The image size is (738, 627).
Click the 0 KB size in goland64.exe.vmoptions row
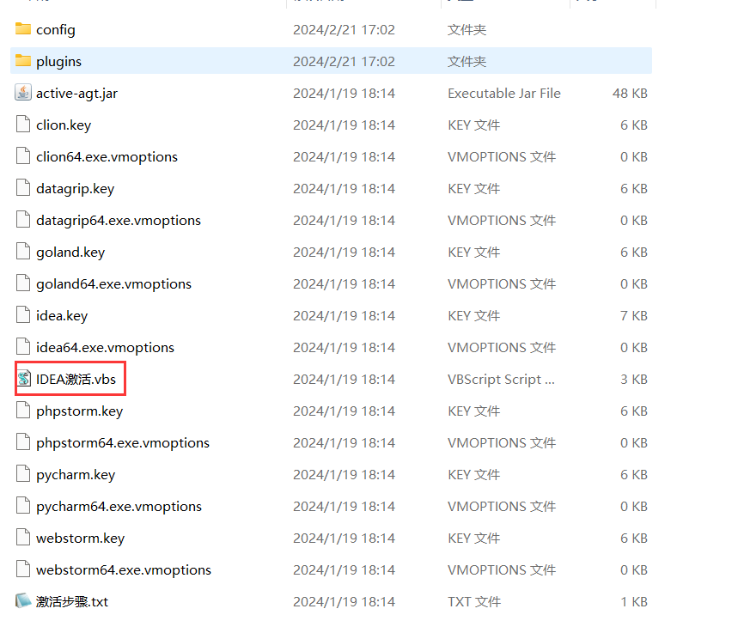(633, 284)
